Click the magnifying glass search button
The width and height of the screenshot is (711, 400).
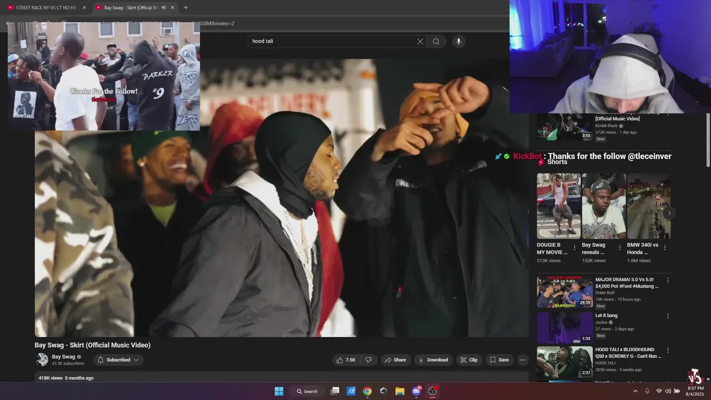(436, 41)
